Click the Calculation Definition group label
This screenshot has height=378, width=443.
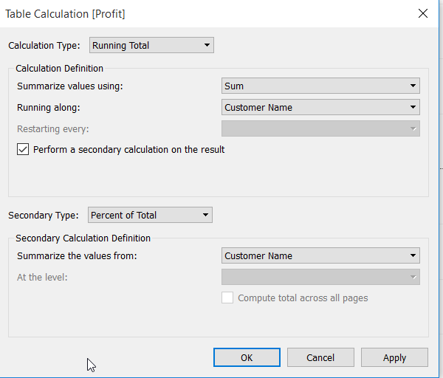(59, 69)
